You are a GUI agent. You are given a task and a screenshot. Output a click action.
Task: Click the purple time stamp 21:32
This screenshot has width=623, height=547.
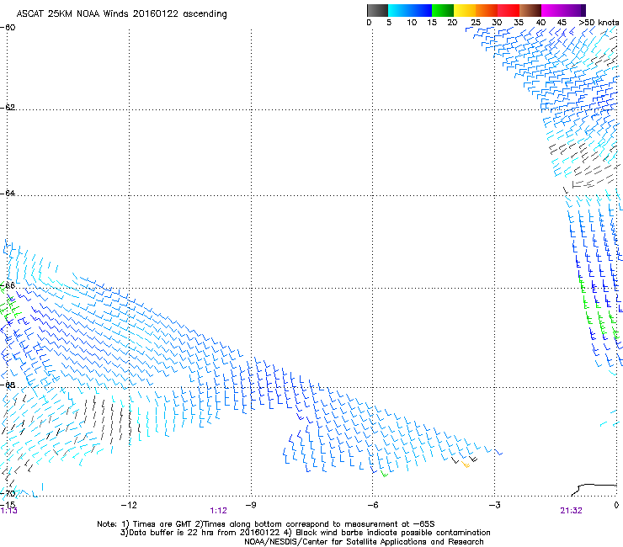(x=571, y=511)
